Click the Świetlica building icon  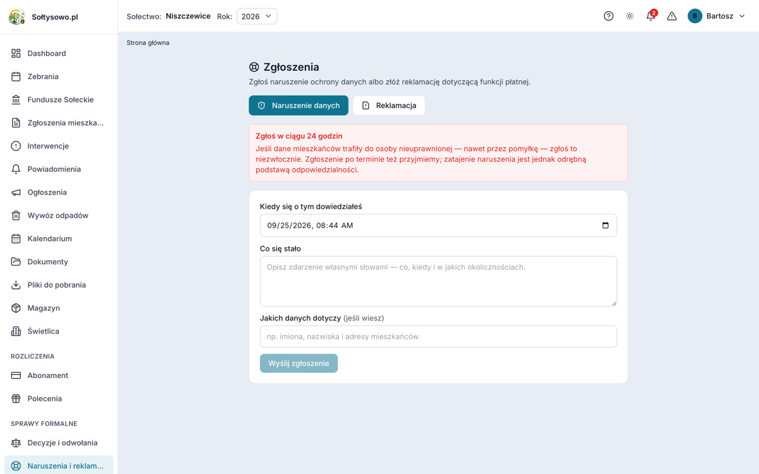pyautogui.click(x=16, y=331)
